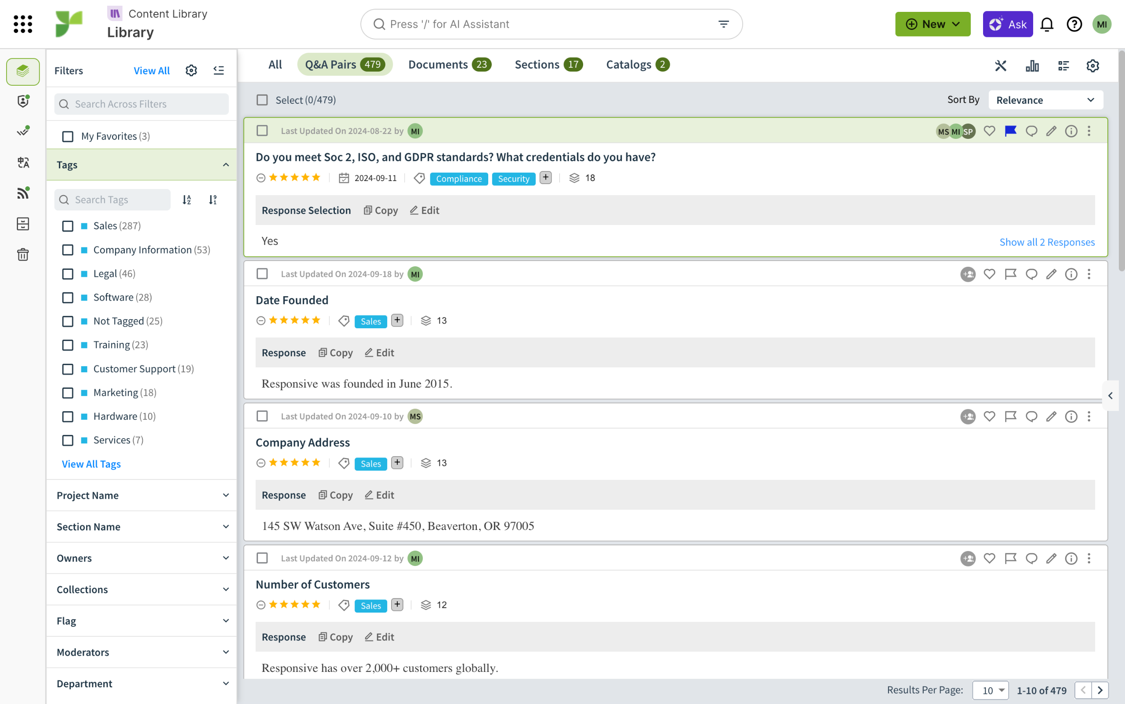Open comment bubble on Number of Customers
Viewport: 1125px width, 704px height.
pos(1031,558)
